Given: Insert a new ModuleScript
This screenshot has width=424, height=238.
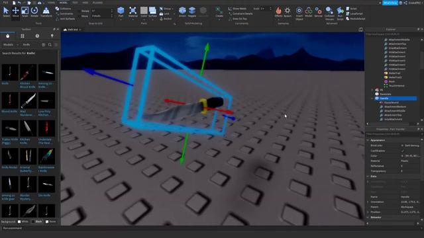Looking at the screenshot, I should pyautogui.click(x=356, y=19).
